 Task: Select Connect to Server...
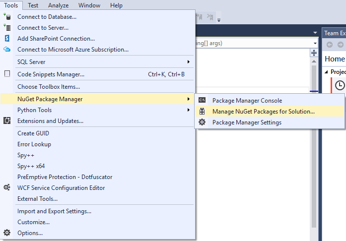[97, 28]
